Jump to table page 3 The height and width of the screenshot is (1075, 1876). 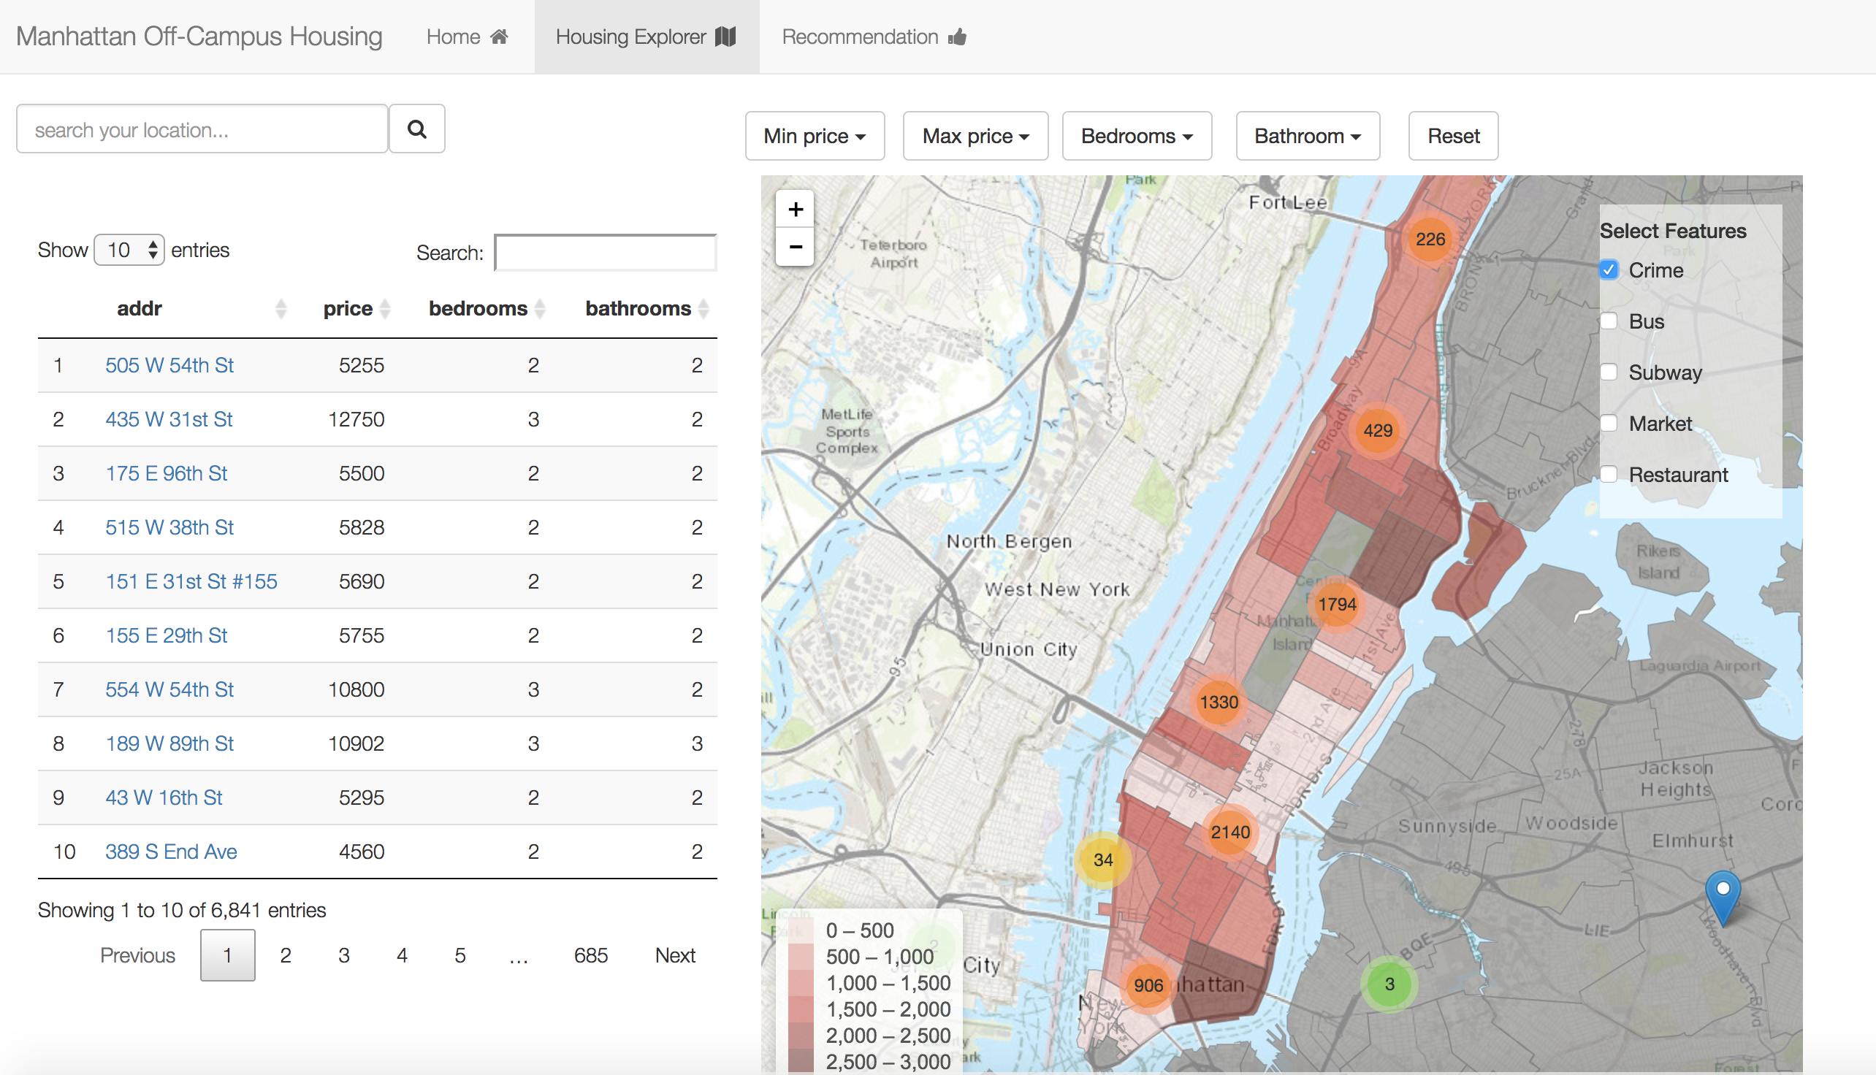point(343,955)
